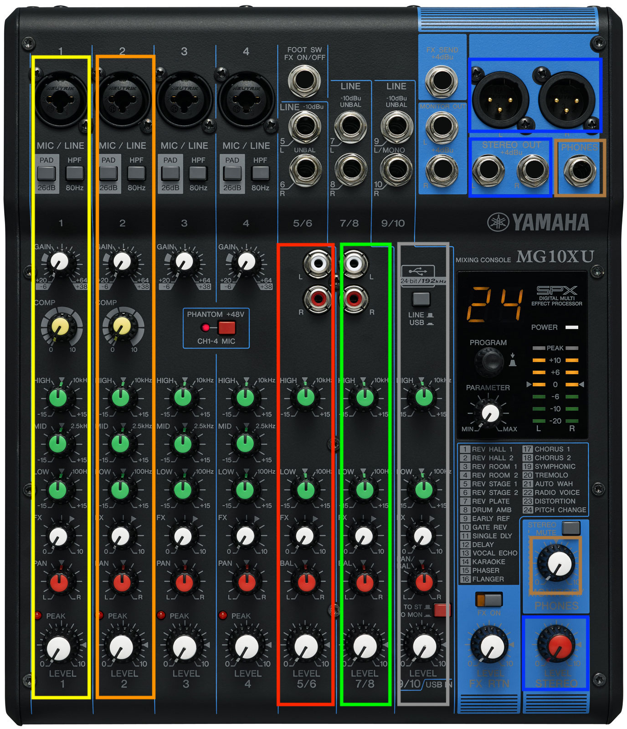Click the 'VOCAL ECHO' program entry
Screen dimensions: 627x729
pos(489,553)
